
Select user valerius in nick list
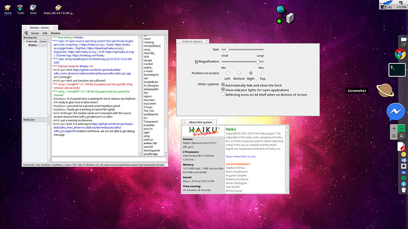[148, 139]
